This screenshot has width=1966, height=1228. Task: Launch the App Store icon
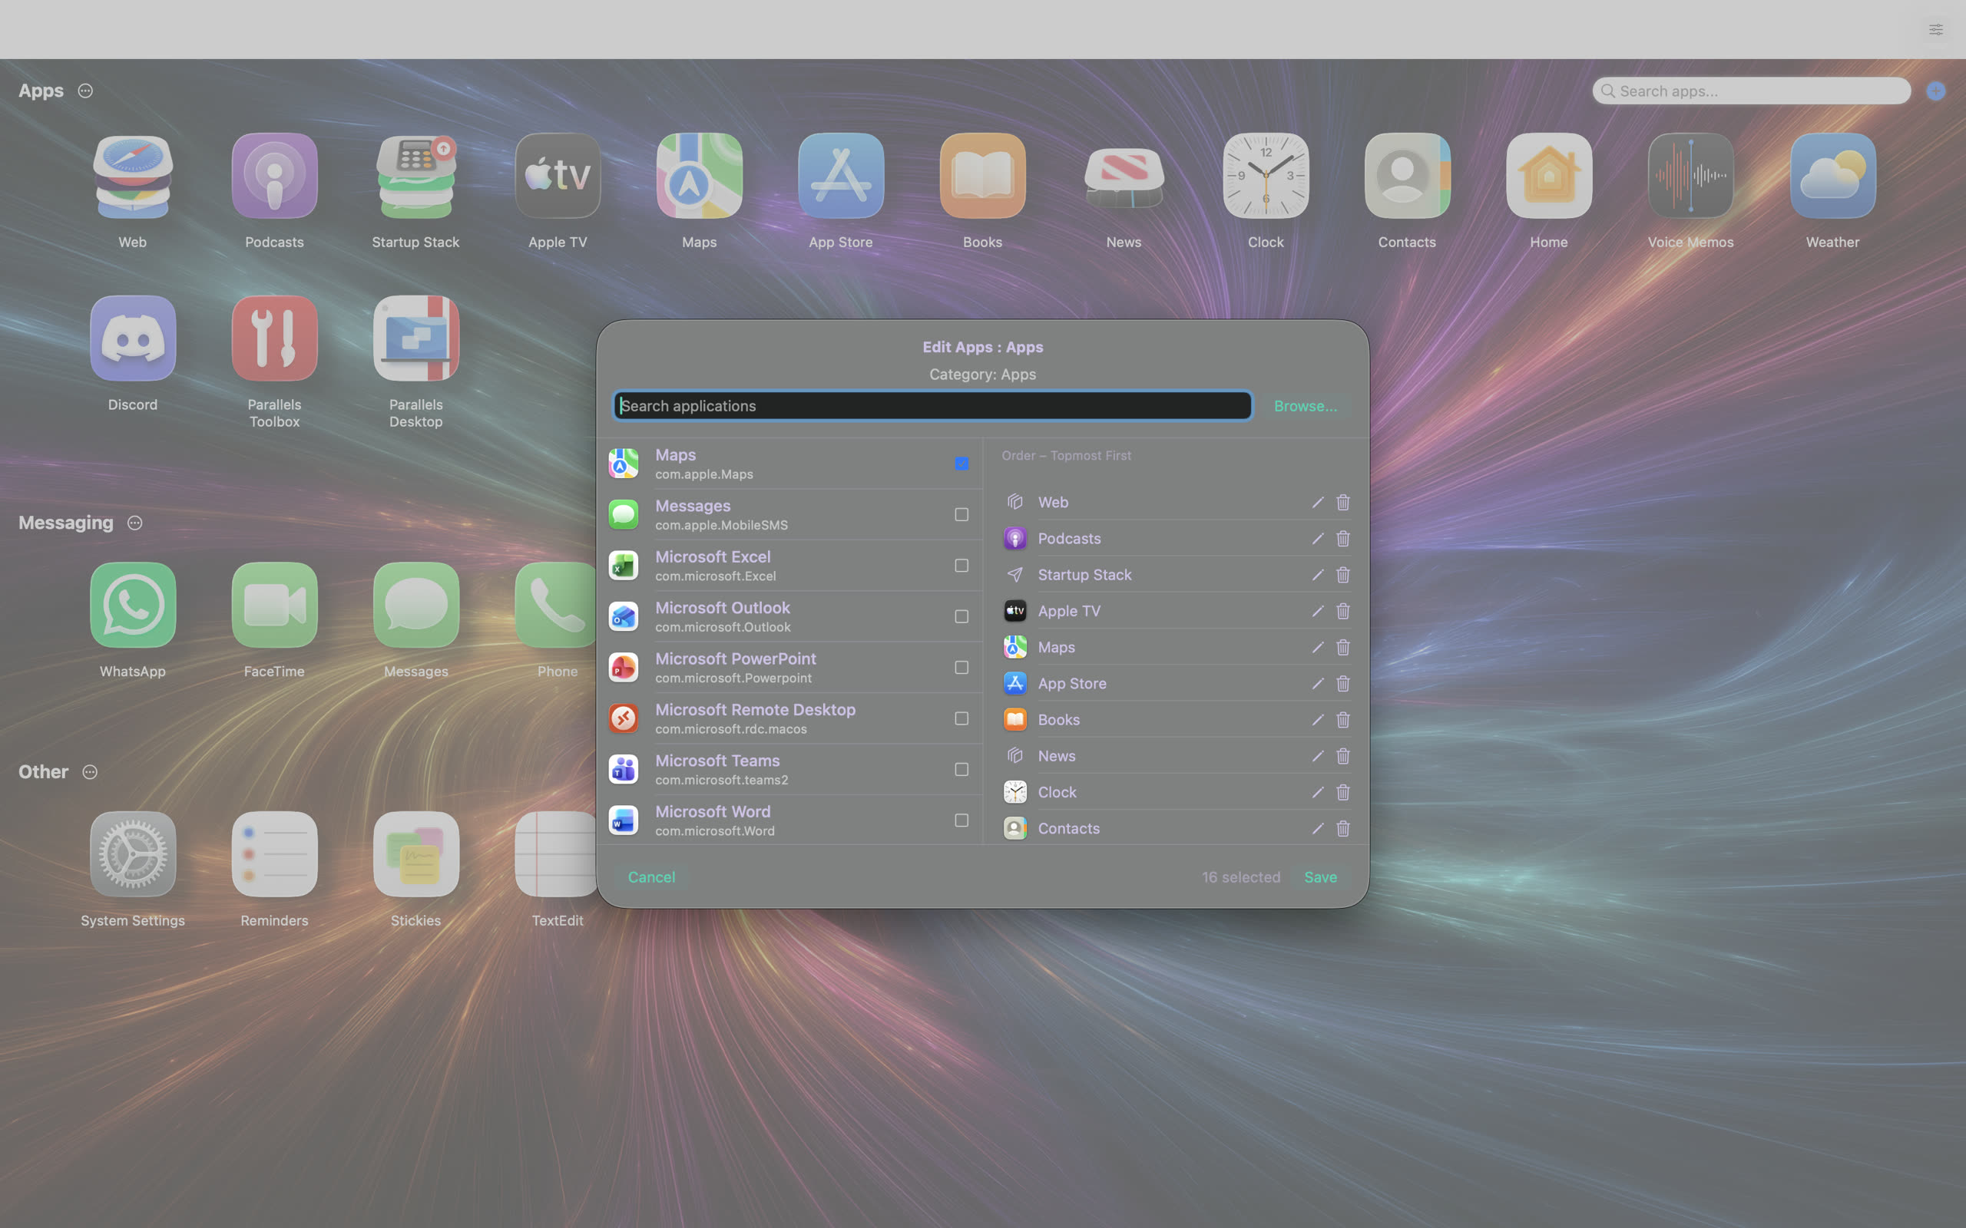[841, 177]
